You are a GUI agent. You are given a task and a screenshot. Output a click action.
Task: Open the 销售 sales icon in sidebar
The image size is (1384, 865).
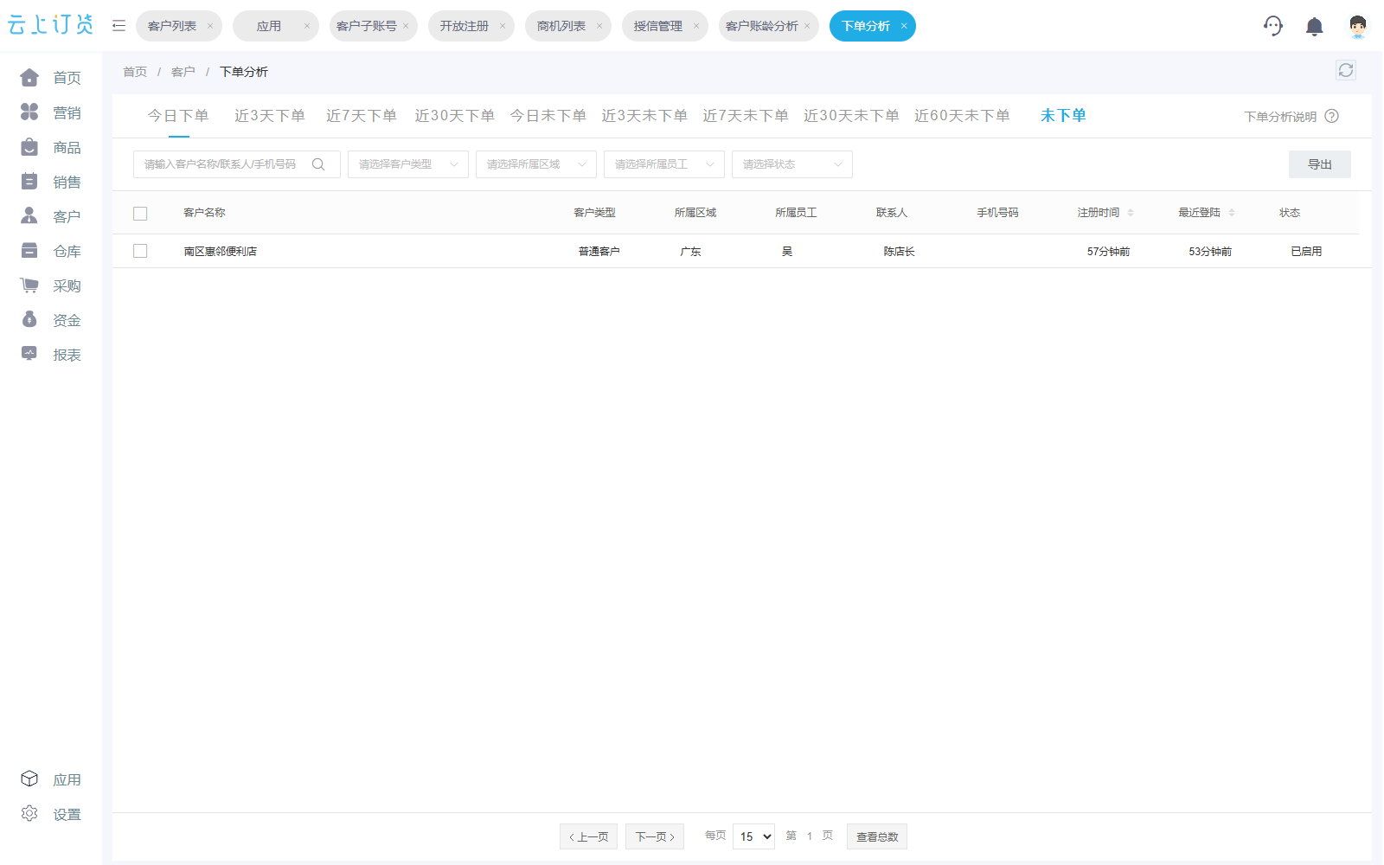29,182
